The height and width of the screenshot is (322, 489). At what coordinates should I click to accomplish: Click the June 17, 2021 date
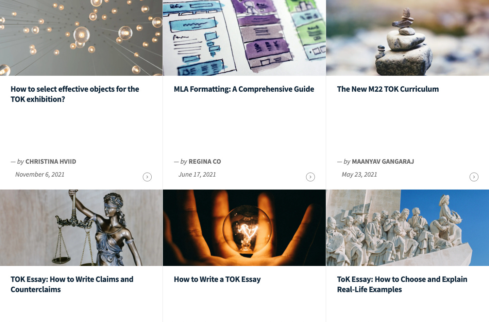click(x=197, y=175)
